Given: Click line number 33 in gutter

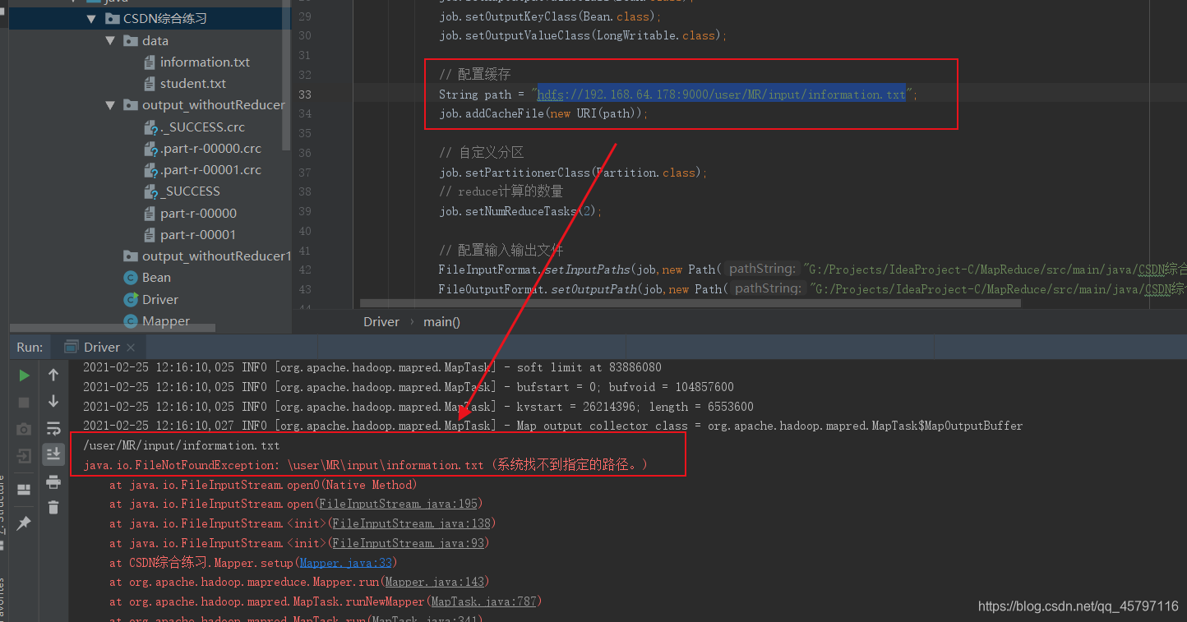Looking at the screenshot, I should (304, 94).
